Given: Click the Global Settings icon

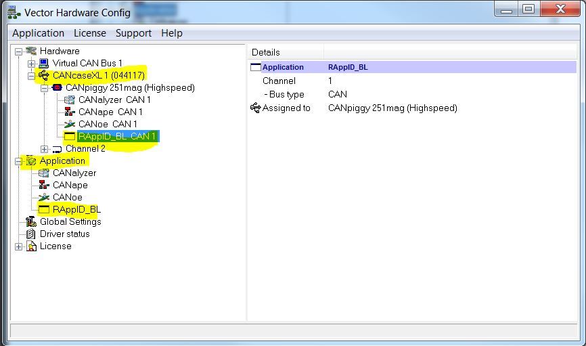Looking at the screenshot, I should click(31, 221).
